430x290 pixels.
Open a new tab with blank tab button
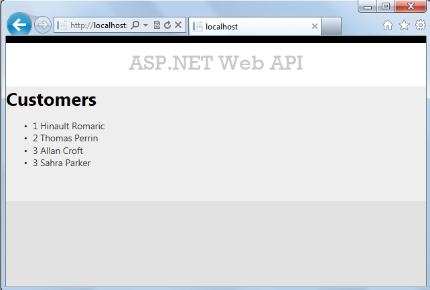(332, 26)
